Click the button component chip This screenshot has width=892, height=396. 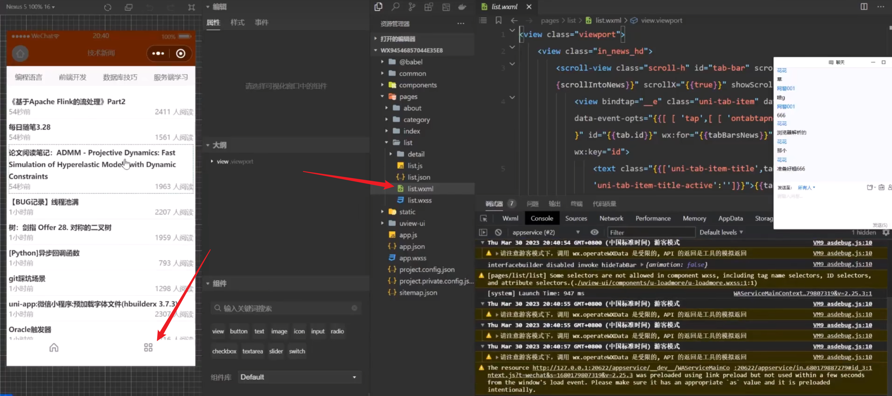238,331
